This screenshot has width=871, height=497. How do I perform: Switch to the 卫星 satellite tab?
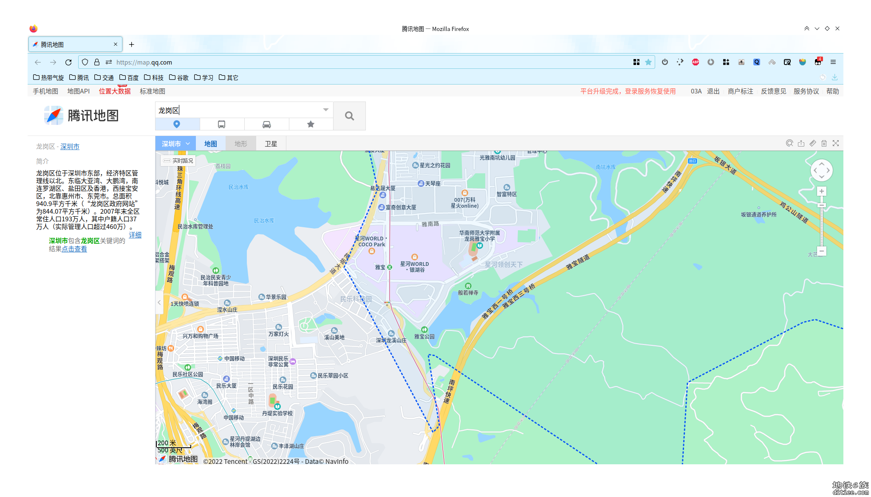pyautogui.click(x=271, y=144)
